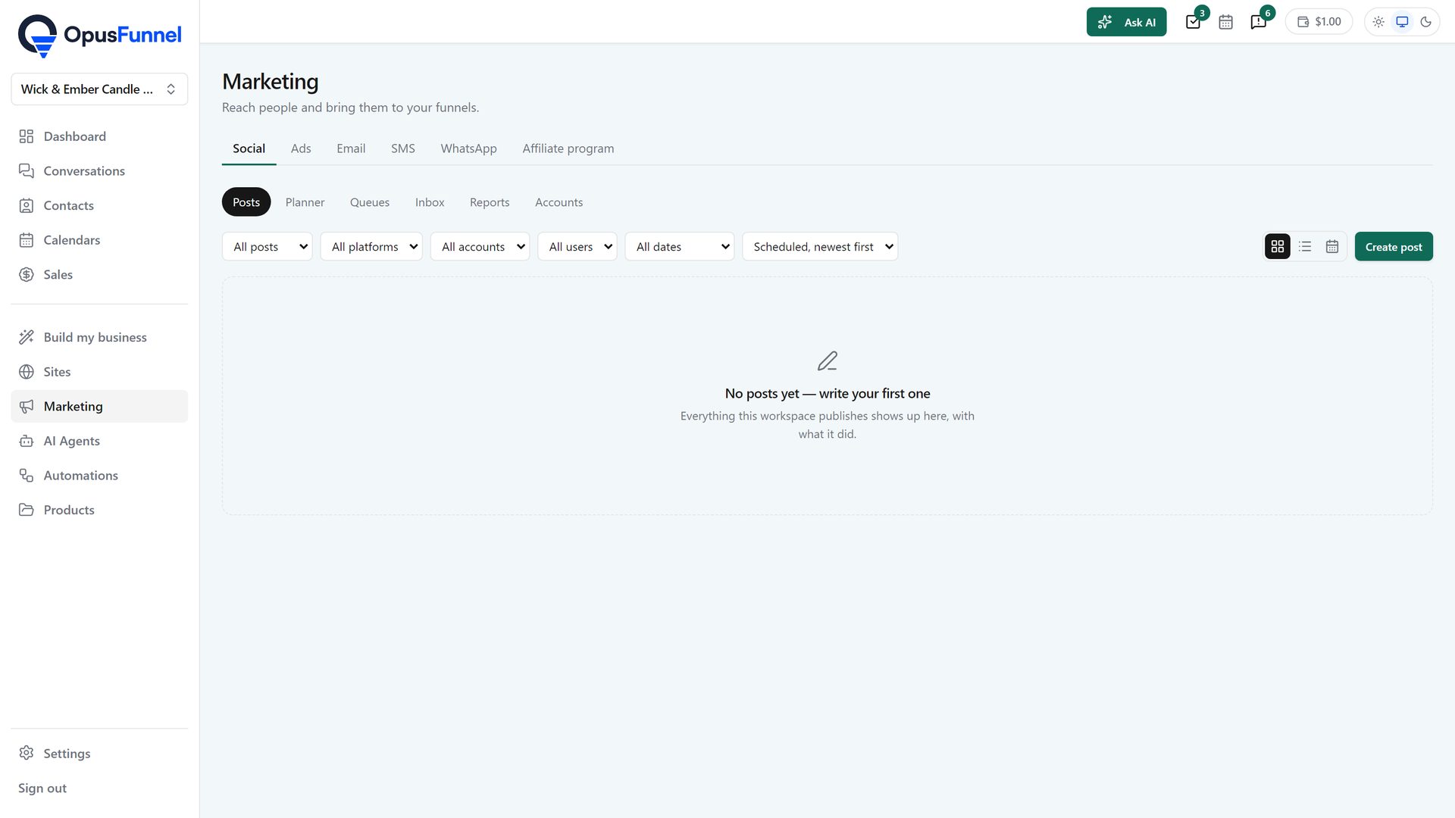Open the notifications message icon with badge 6
This screenshot has height=818, width=1455.
coord(1259,22)
